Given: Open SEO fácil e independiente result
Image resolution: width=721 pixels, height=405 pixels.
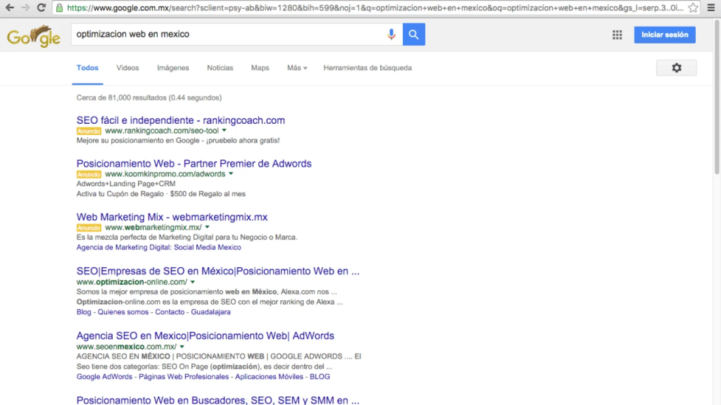Looking at the screenshot, I should (181, 120).
